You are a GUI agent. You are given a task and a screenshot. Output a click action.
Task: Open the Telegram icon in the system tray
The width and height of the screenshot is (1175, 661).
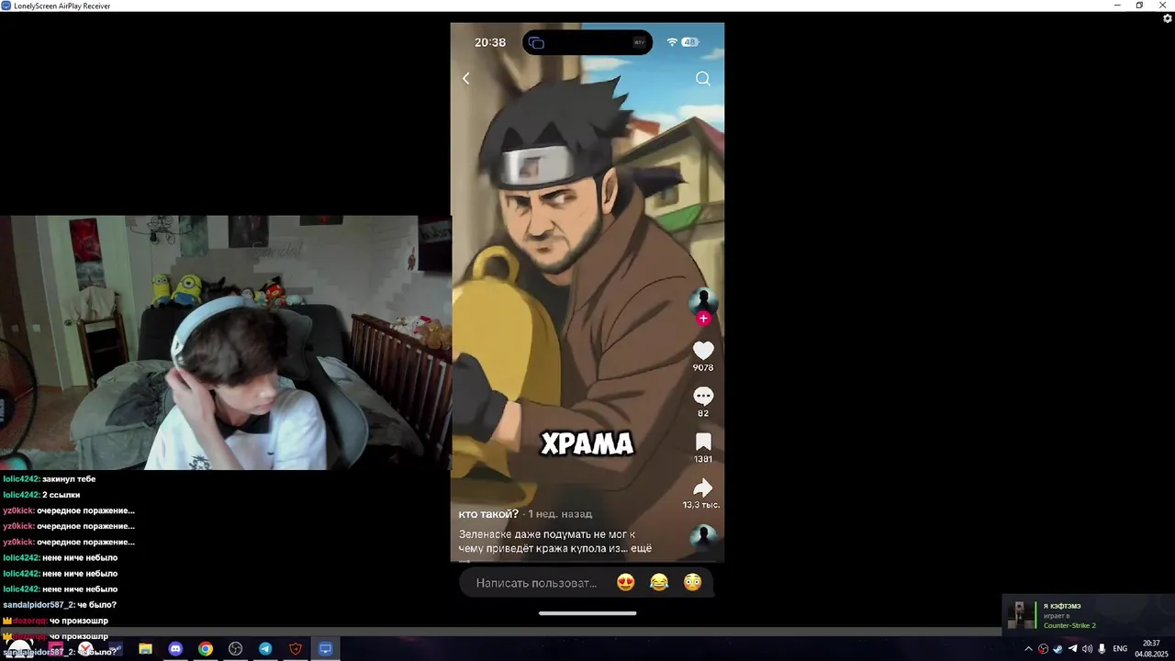(x=1072, y=649)
